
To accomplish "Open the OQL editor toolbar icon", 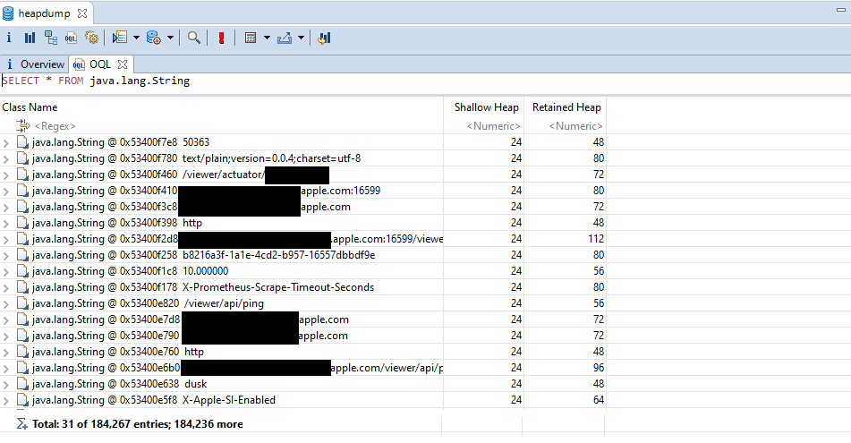I will point(71,38).
